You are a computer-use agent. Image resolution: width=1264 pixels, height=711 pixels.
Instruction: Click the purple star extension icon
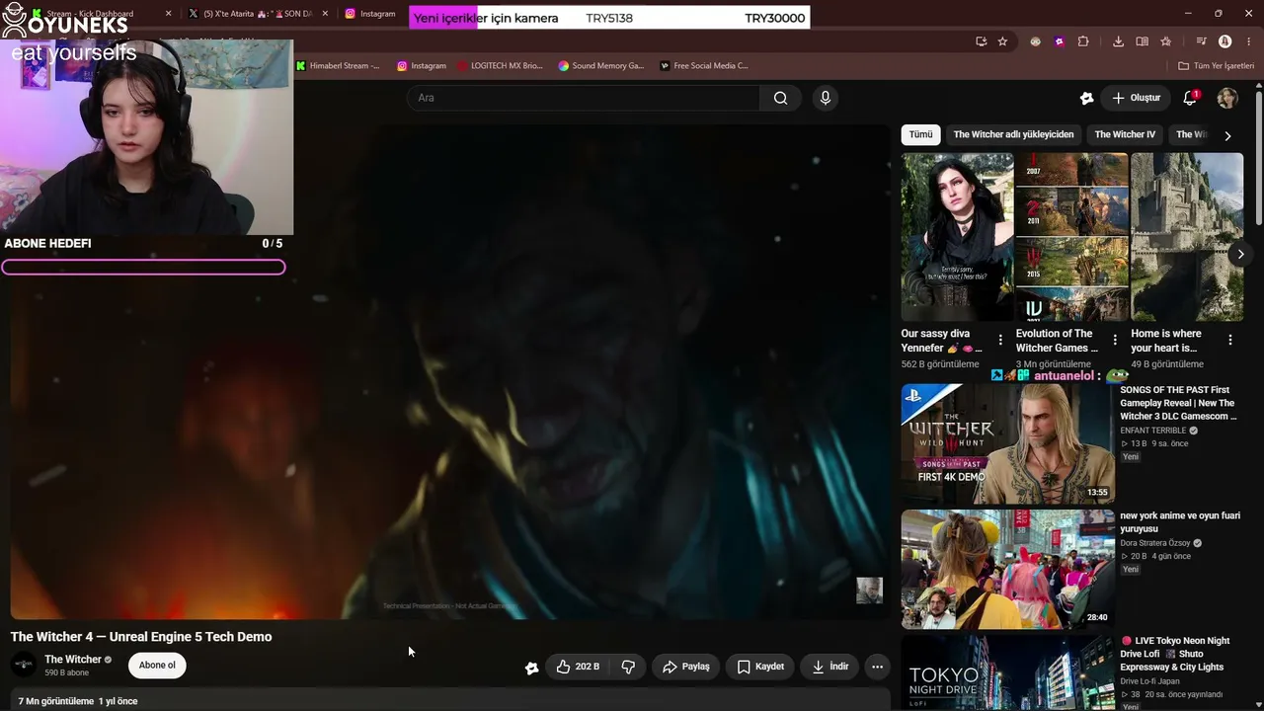point(1059,41)
